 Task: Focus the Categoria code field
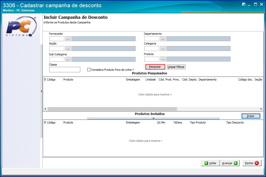pyautogui.click(x=152, y=49)
